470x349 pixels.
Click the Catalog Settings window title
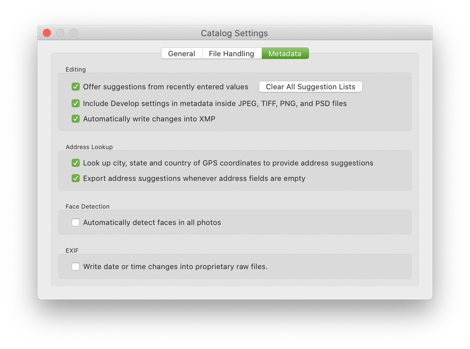[x=234, y=33]
